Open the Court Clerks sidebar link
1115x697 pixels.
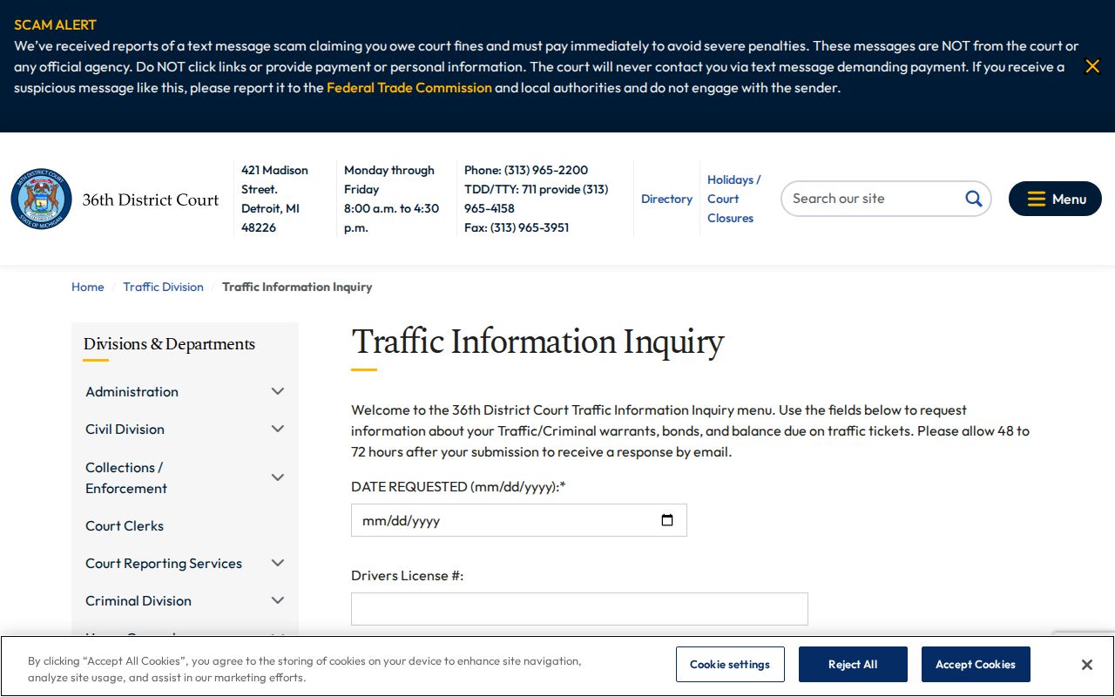[125, 526]
